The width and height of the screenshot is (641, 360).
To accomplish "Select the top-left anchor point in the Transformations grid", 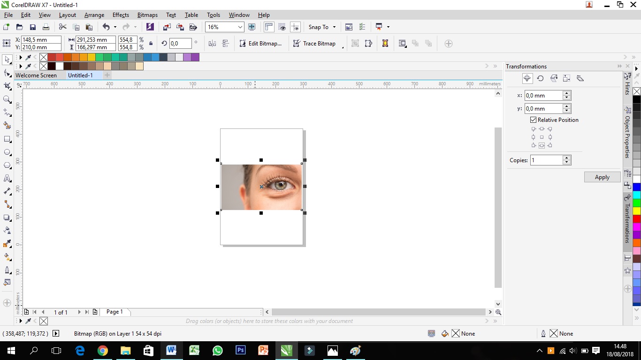I will pos(533,129).
